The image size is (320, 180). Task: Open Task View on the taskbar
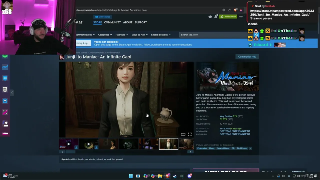point(138,176)
